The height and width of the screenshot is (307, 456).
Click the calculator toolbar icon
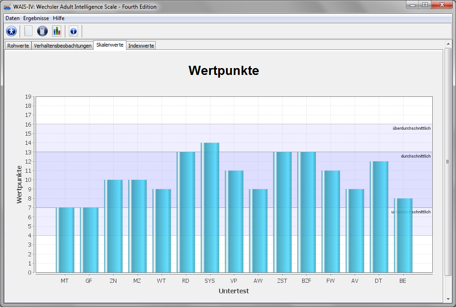42,31
